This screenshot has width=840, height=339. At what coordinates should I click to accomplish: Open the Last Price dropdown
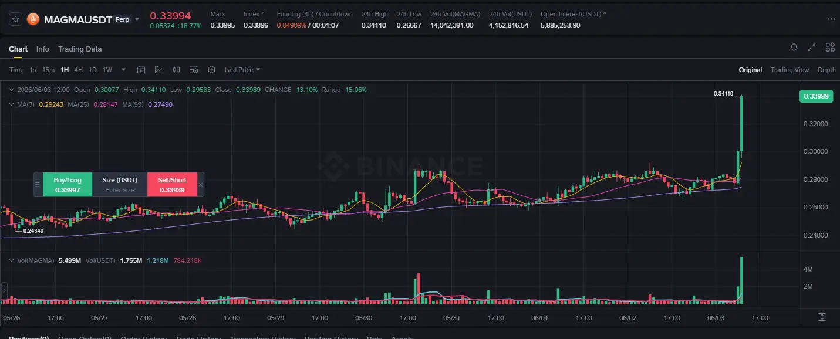pos(242,70)
